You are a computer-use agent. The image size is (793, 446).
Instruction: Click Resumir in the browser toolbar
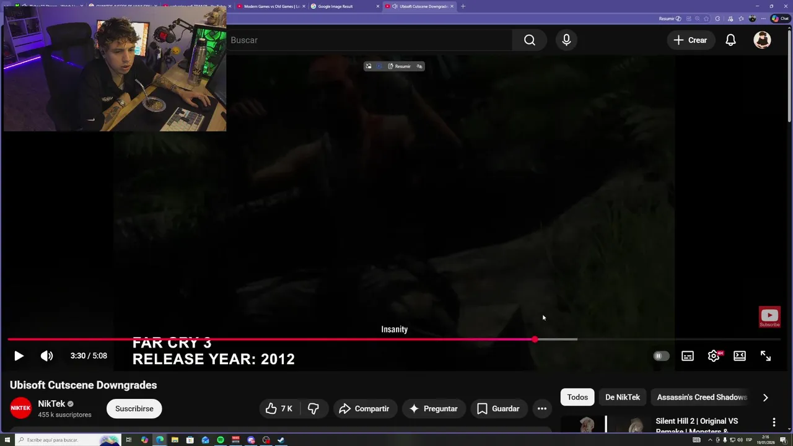point(670,19)
